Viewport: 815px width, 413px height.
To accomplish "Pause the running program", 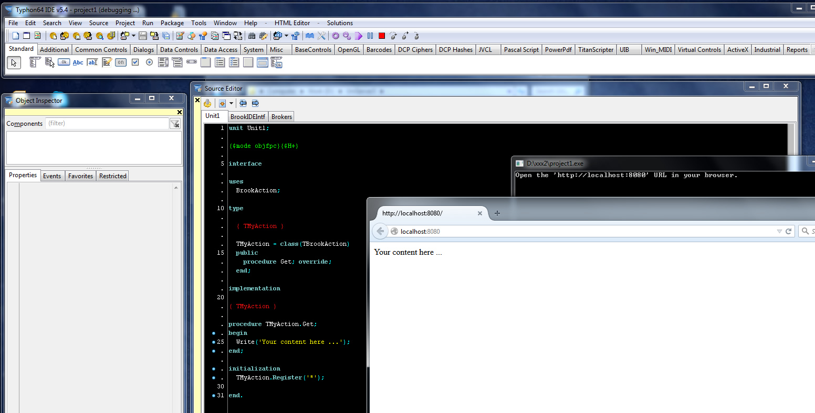I will (x=370, y=36).
